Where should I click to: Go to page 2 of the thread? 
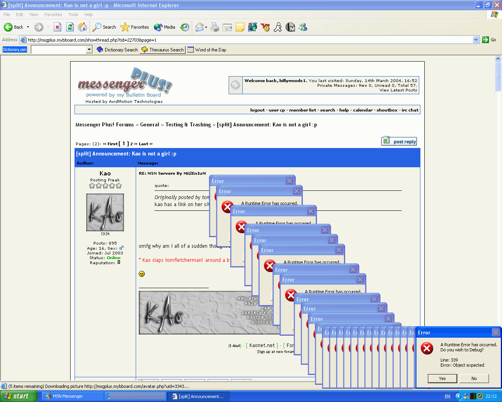(132, 144)
